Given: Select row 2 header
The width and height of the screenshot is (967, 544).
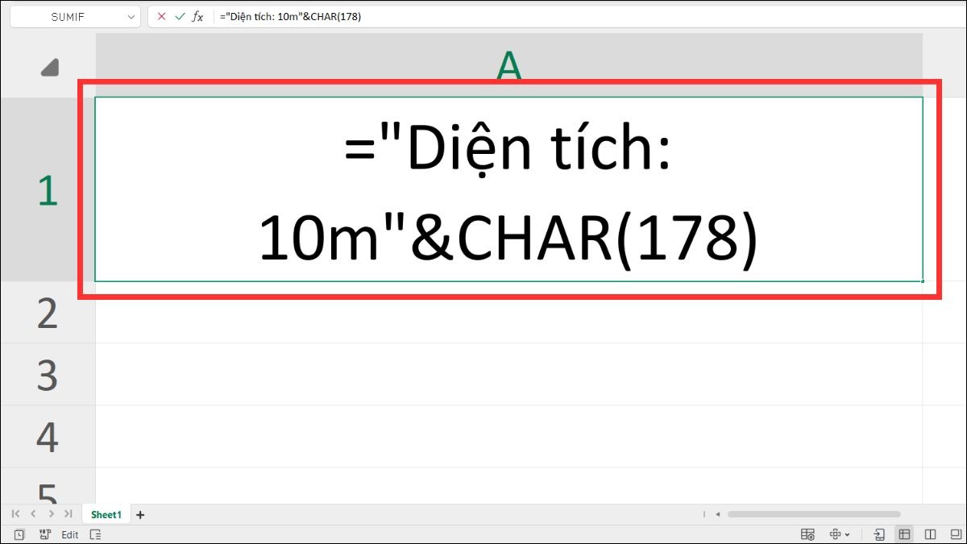Looking at the screenshot, I should pos(48,313).
